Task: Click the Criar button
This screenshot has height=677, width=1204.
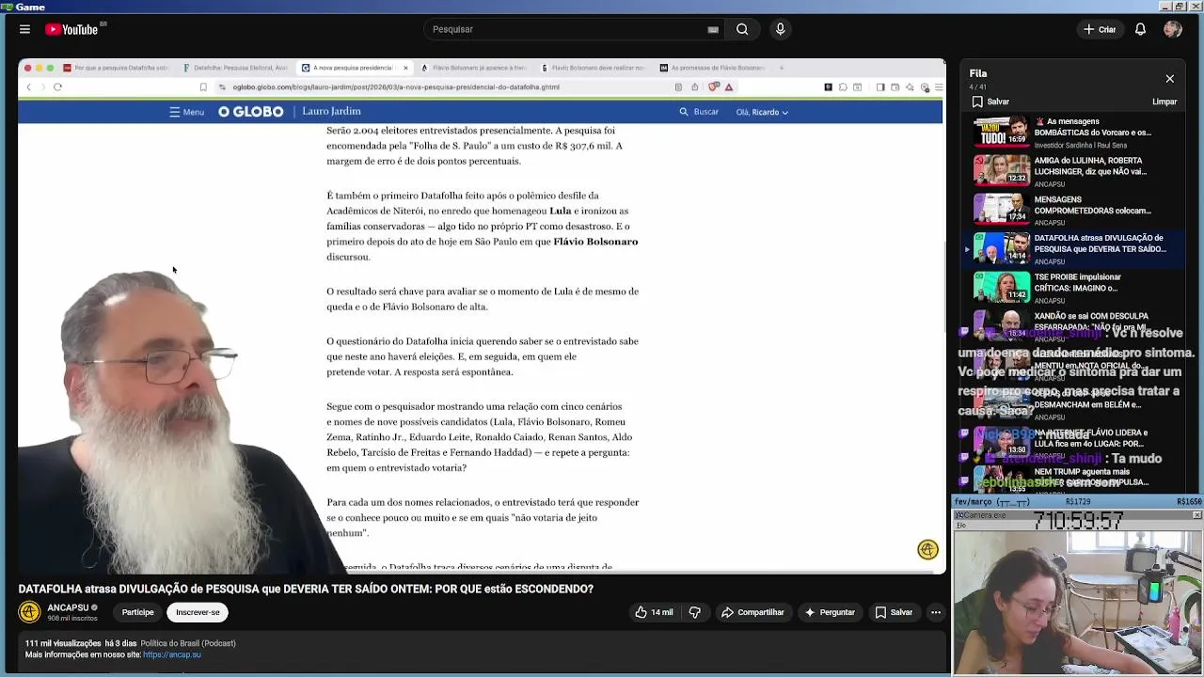Action: click(x=1099, y=29)
